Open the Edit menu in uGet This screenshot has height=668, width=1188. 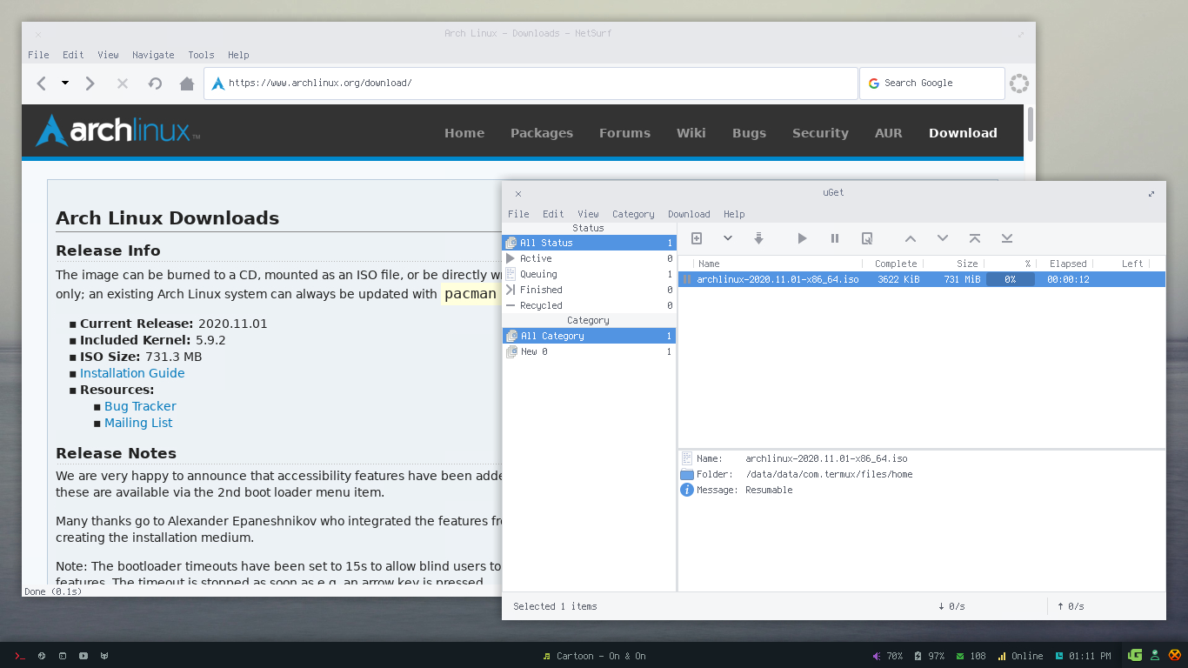tap(553, 214)
